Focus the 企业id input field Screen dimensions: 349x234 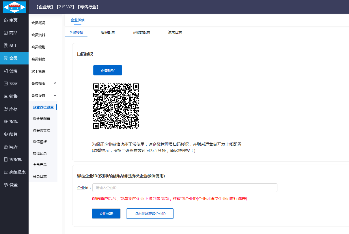185,188
